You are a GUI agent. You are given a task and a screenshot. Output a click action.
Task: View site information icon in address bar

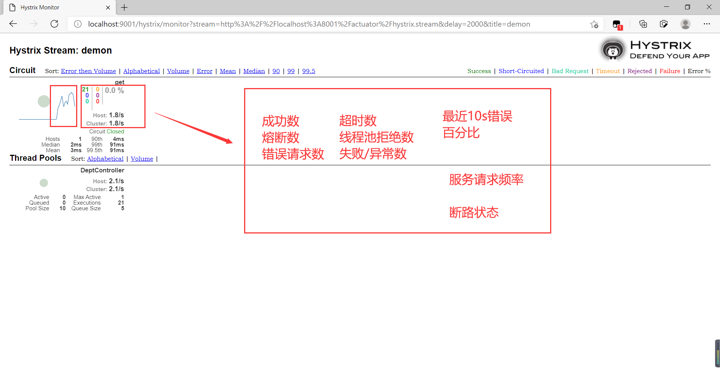click(x=78, y=24)
